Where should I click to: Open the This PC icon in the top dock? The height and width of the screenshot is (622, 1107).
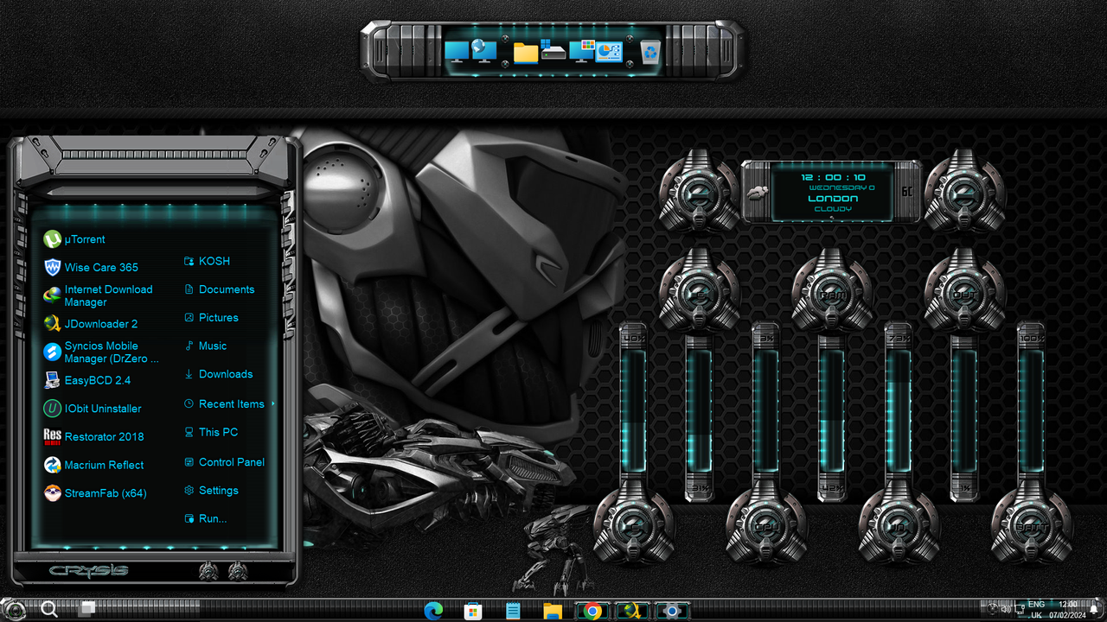click(x=458, y=52)
